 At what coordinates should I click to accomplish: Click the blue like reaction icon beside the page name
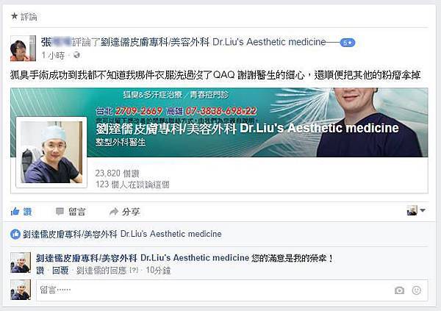[x=15, y=234]
